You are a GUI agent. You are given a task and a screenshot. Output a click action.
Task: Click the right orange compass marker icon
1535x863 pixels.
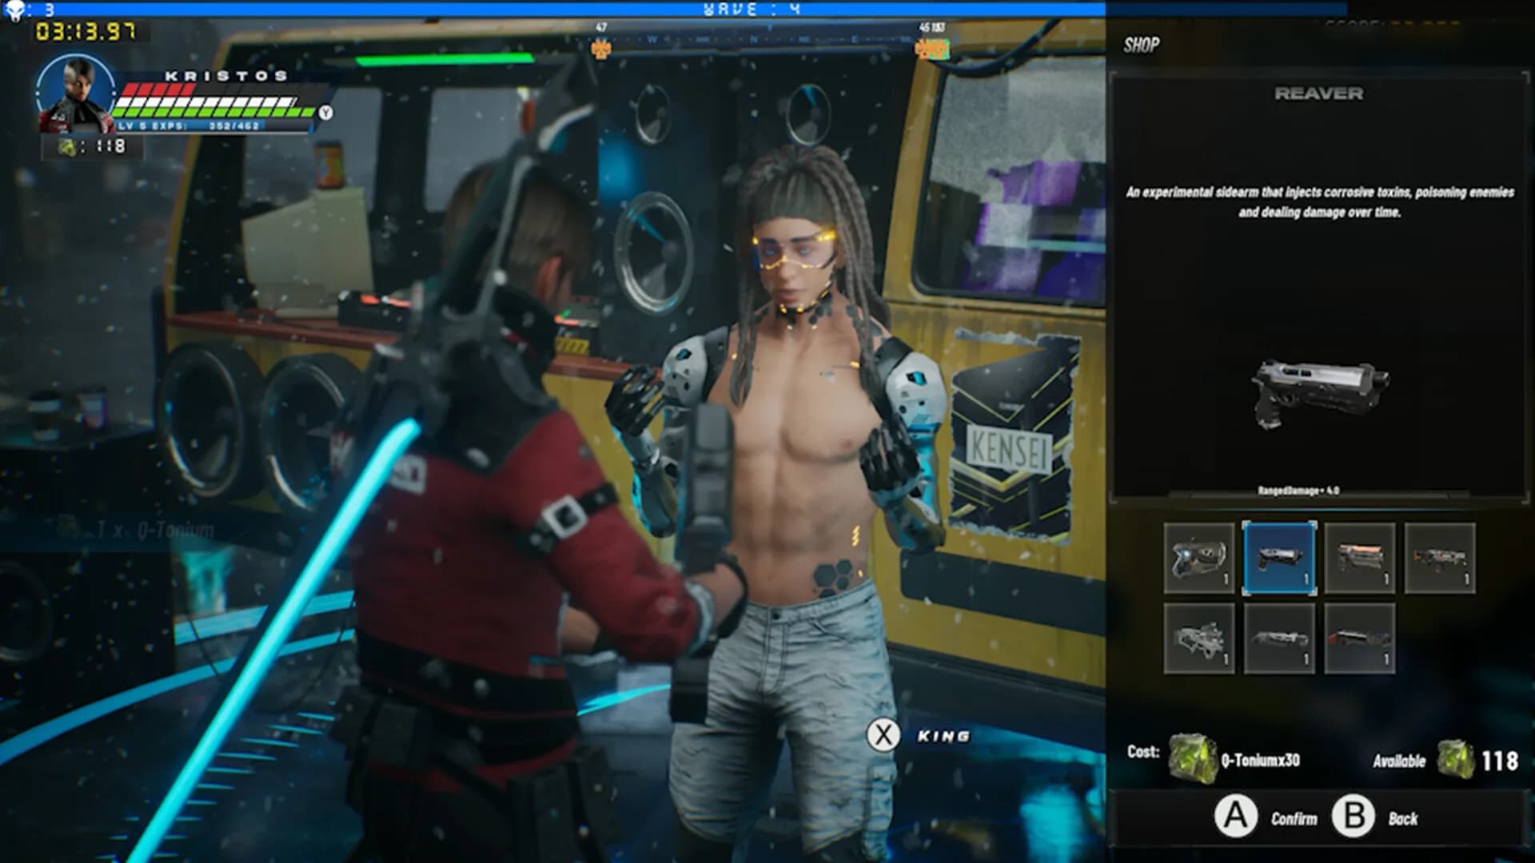(x=932, y=48)
